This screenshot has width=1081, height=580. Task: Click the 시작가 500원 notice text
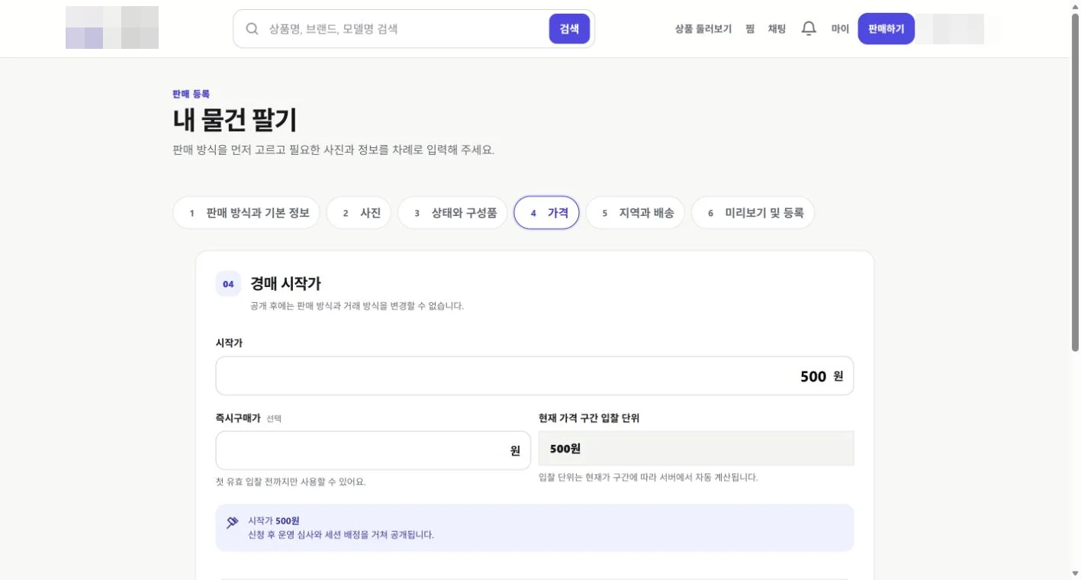274,520
